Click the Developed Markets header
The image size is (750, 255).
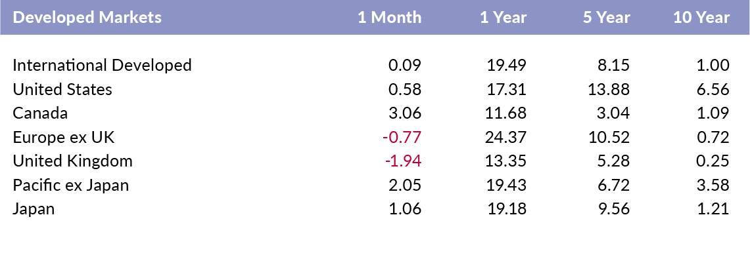(x=87, y=18)
